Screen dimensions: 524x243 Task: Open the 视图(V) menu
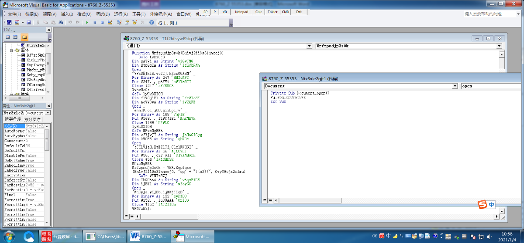[x=50, y=14]
